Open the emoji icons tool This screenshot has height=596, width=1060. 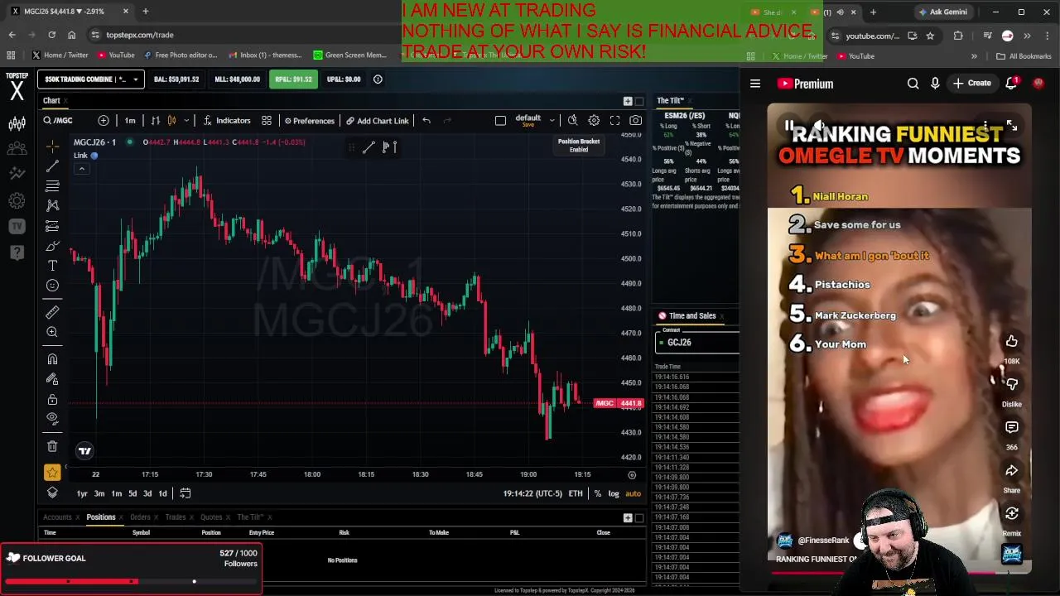[52, 286]
